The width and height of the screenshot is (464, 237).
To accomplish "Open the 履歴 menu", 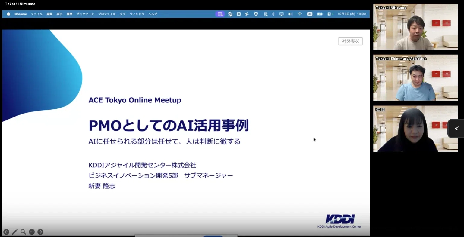I will [x=69, y=14].
